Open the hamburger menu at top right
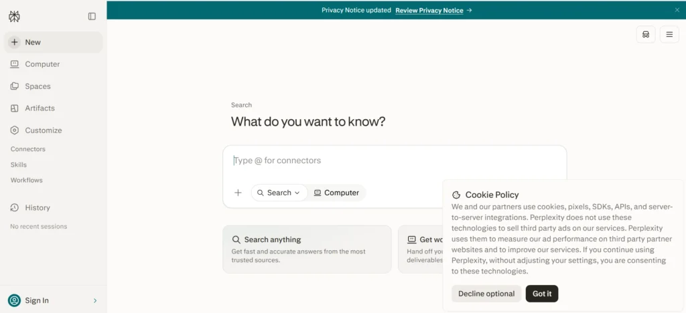This screenshot has width=686, height=313. [x=669, y=35]
